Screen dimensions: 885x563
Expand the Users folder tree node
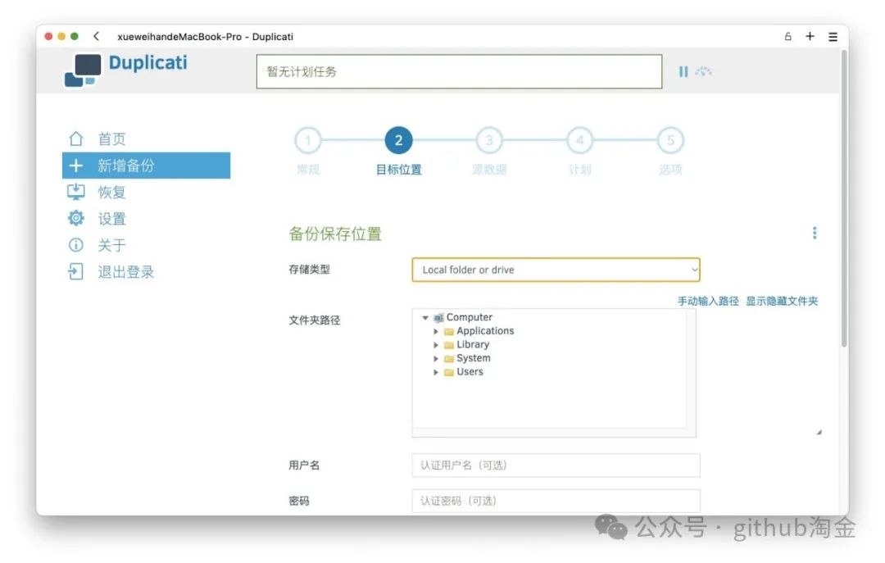click(x=436, y=372)
